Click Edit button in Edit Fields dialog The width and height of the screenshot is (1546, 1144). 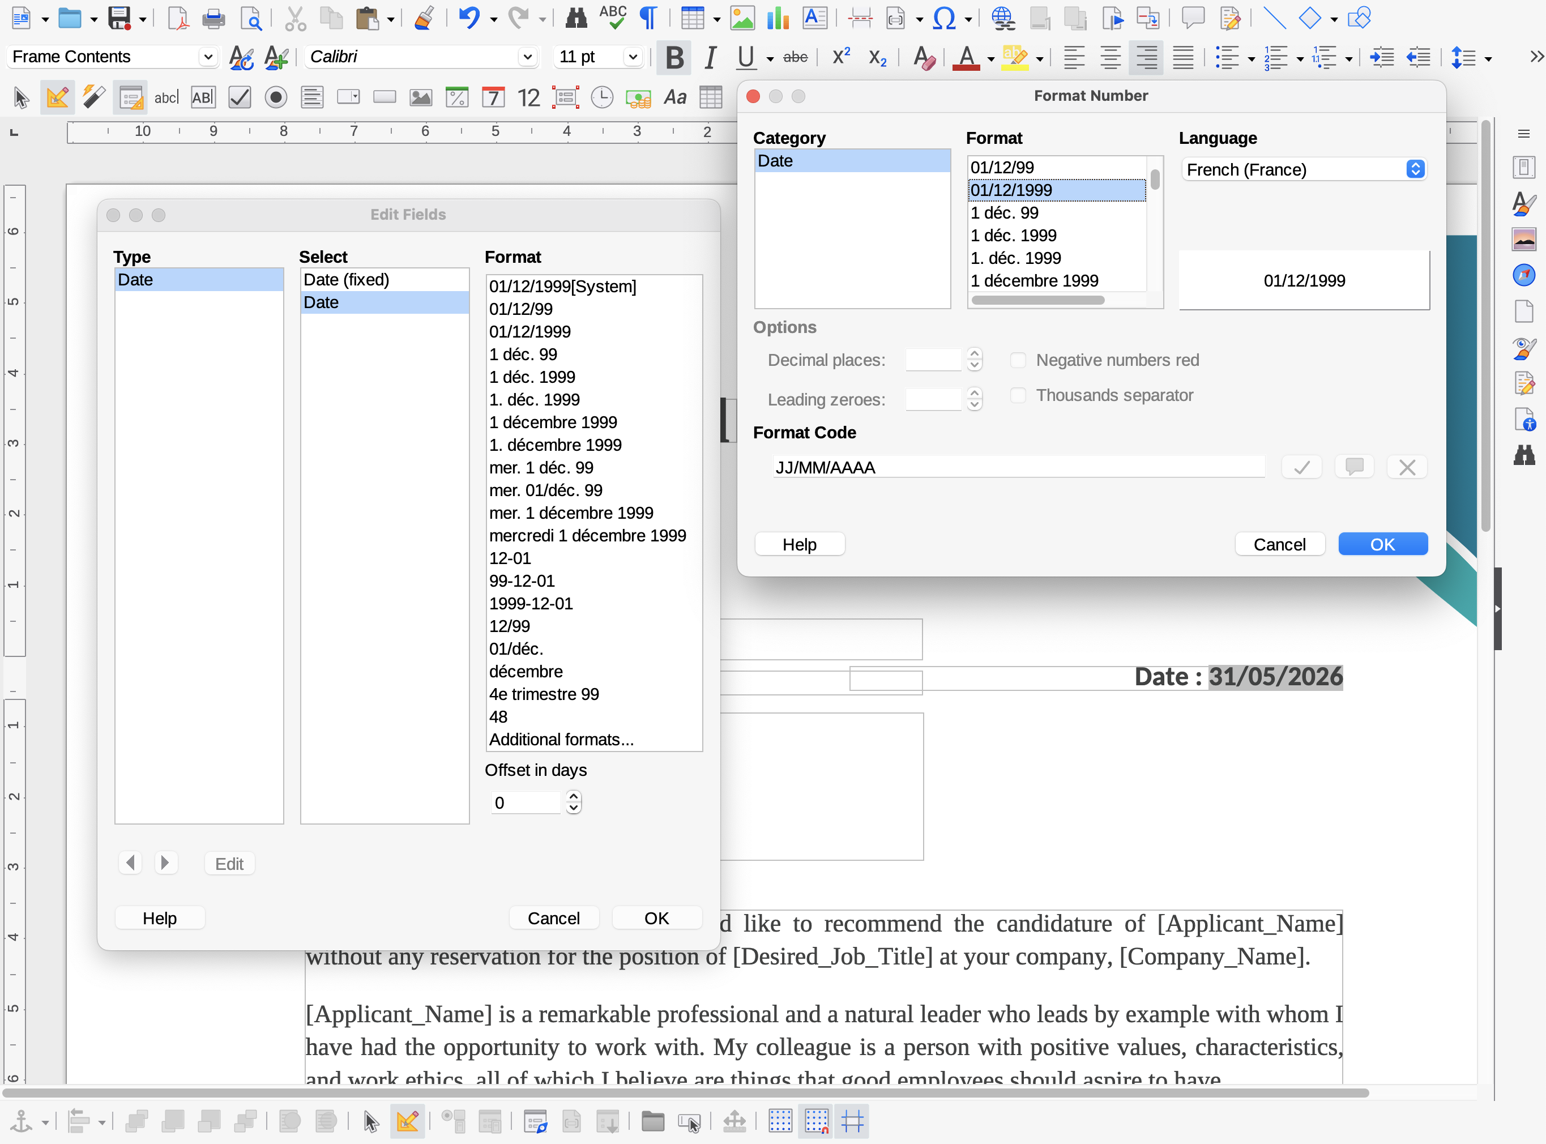[229, 864]
